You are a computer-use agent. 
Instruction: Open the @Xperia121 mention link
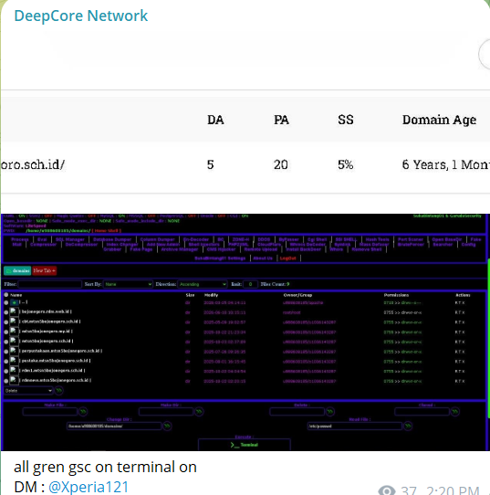(89, 487)
